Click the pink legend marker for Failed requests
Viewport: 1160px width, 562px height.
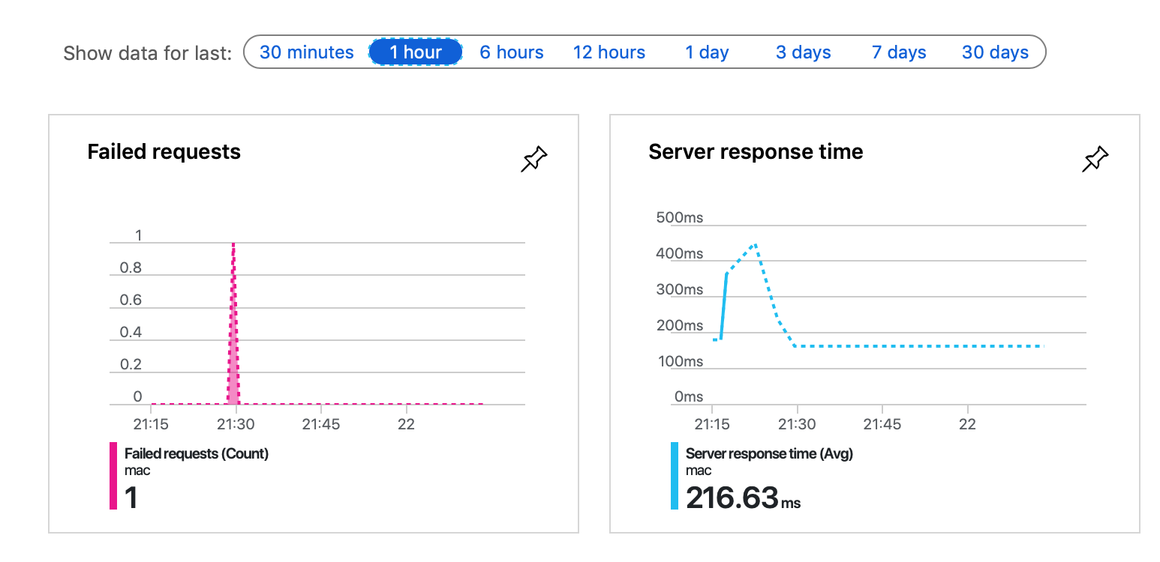pyautogui.click(x=113, y=476)
